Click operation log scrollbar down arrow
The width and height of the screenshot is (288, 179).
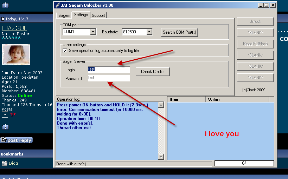click(x=161, y=157)
